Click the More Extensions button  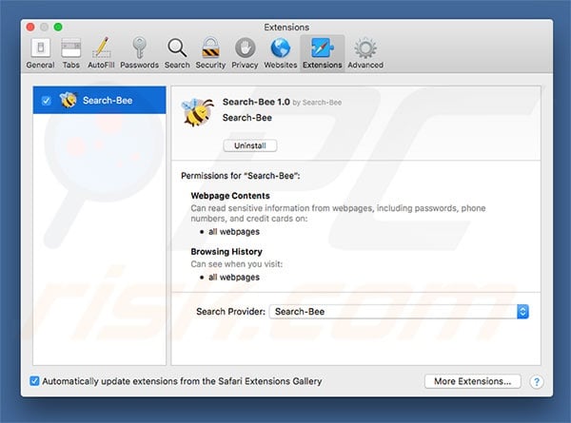(x=472, y=381)
